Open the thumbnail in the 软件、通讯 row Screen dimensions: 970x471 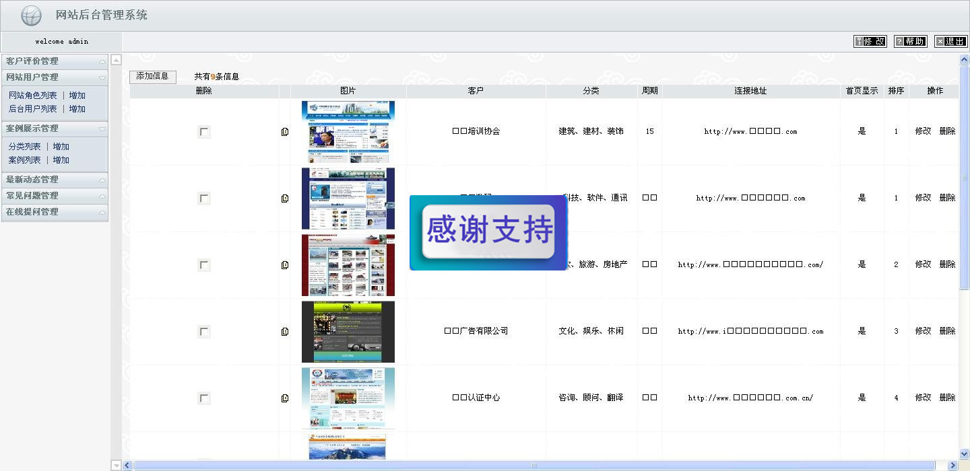coord(348,198)
